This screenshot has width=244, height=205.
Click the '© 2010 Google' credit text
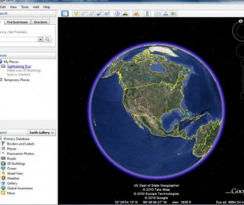pyautogui.click(x=156, y=198)
